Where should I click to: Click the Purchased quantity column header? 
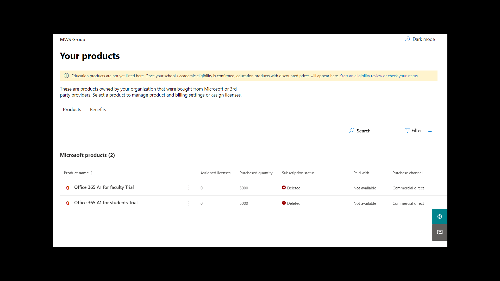pos(256,173)
